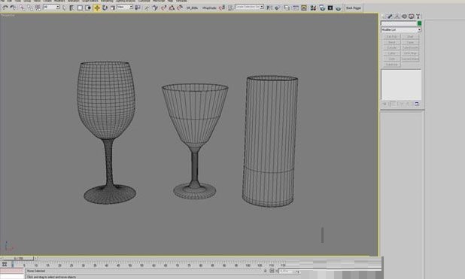
Task: Open the Selection Filter dropdown
Action: coord(51,7)
